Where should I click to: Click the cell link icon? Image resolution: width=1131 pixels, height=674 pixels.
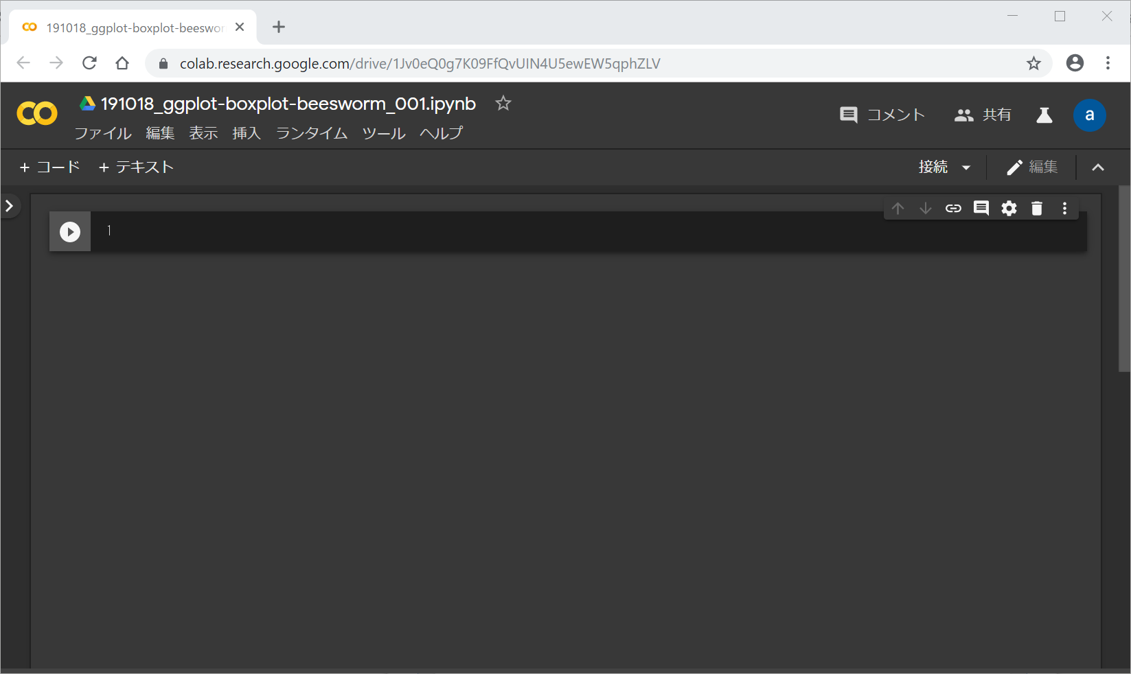point(953,208)
